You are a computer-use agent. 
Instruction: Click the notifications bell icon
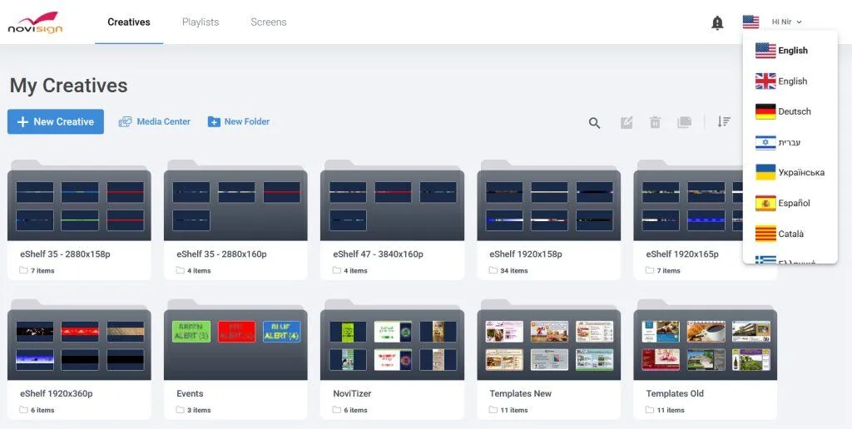tap(717, 23)
